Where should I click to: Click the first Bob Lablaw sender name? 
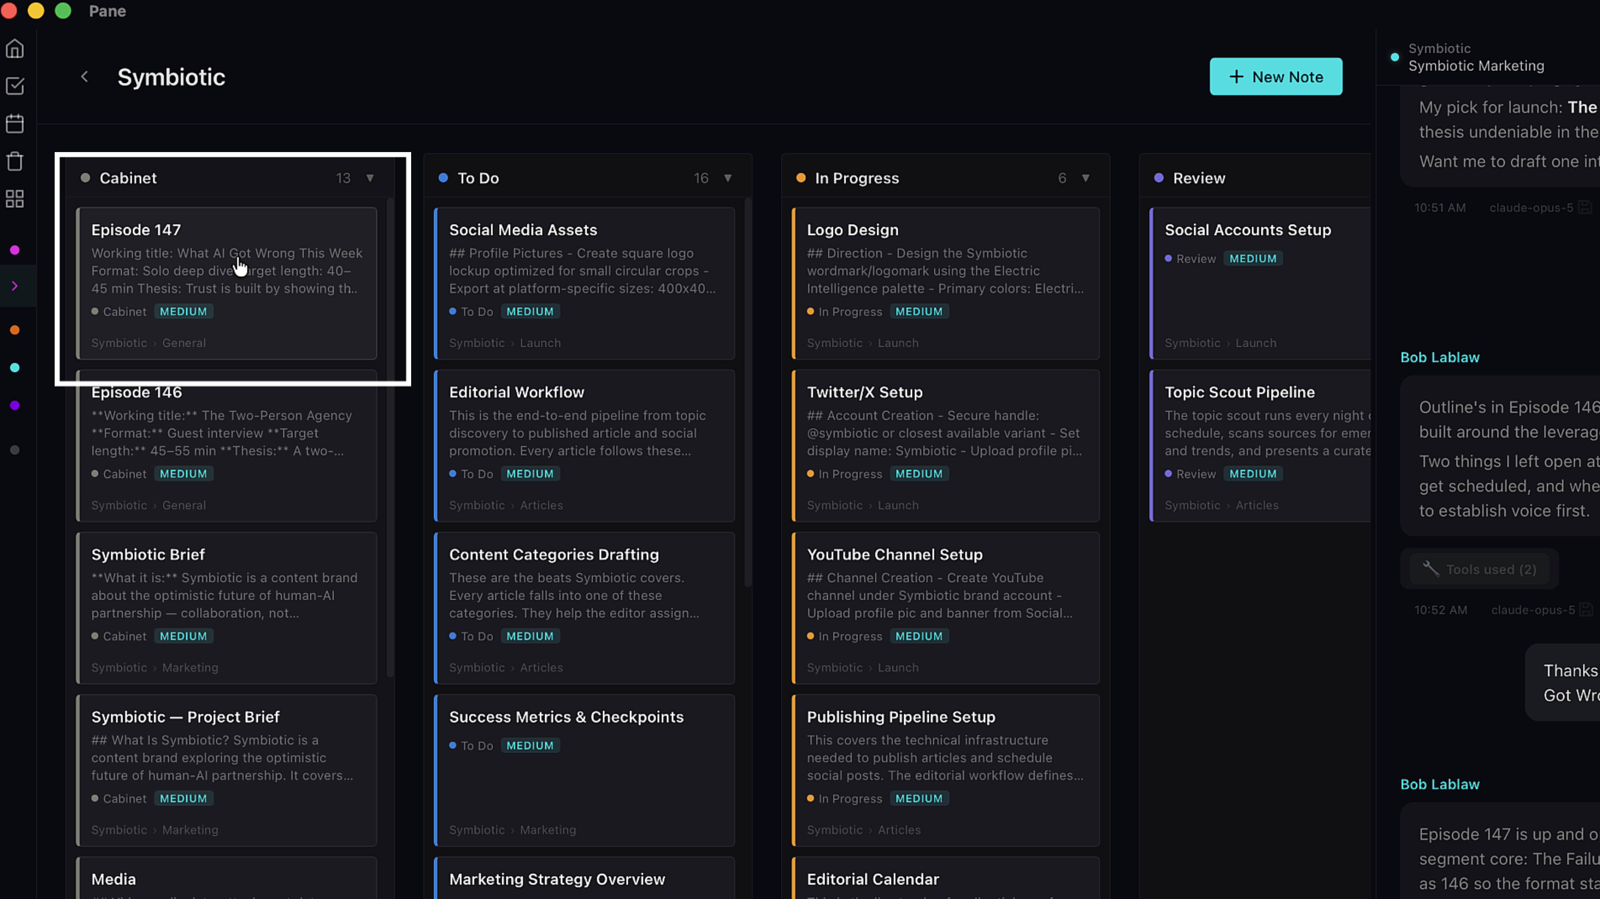click(1440, 357)
